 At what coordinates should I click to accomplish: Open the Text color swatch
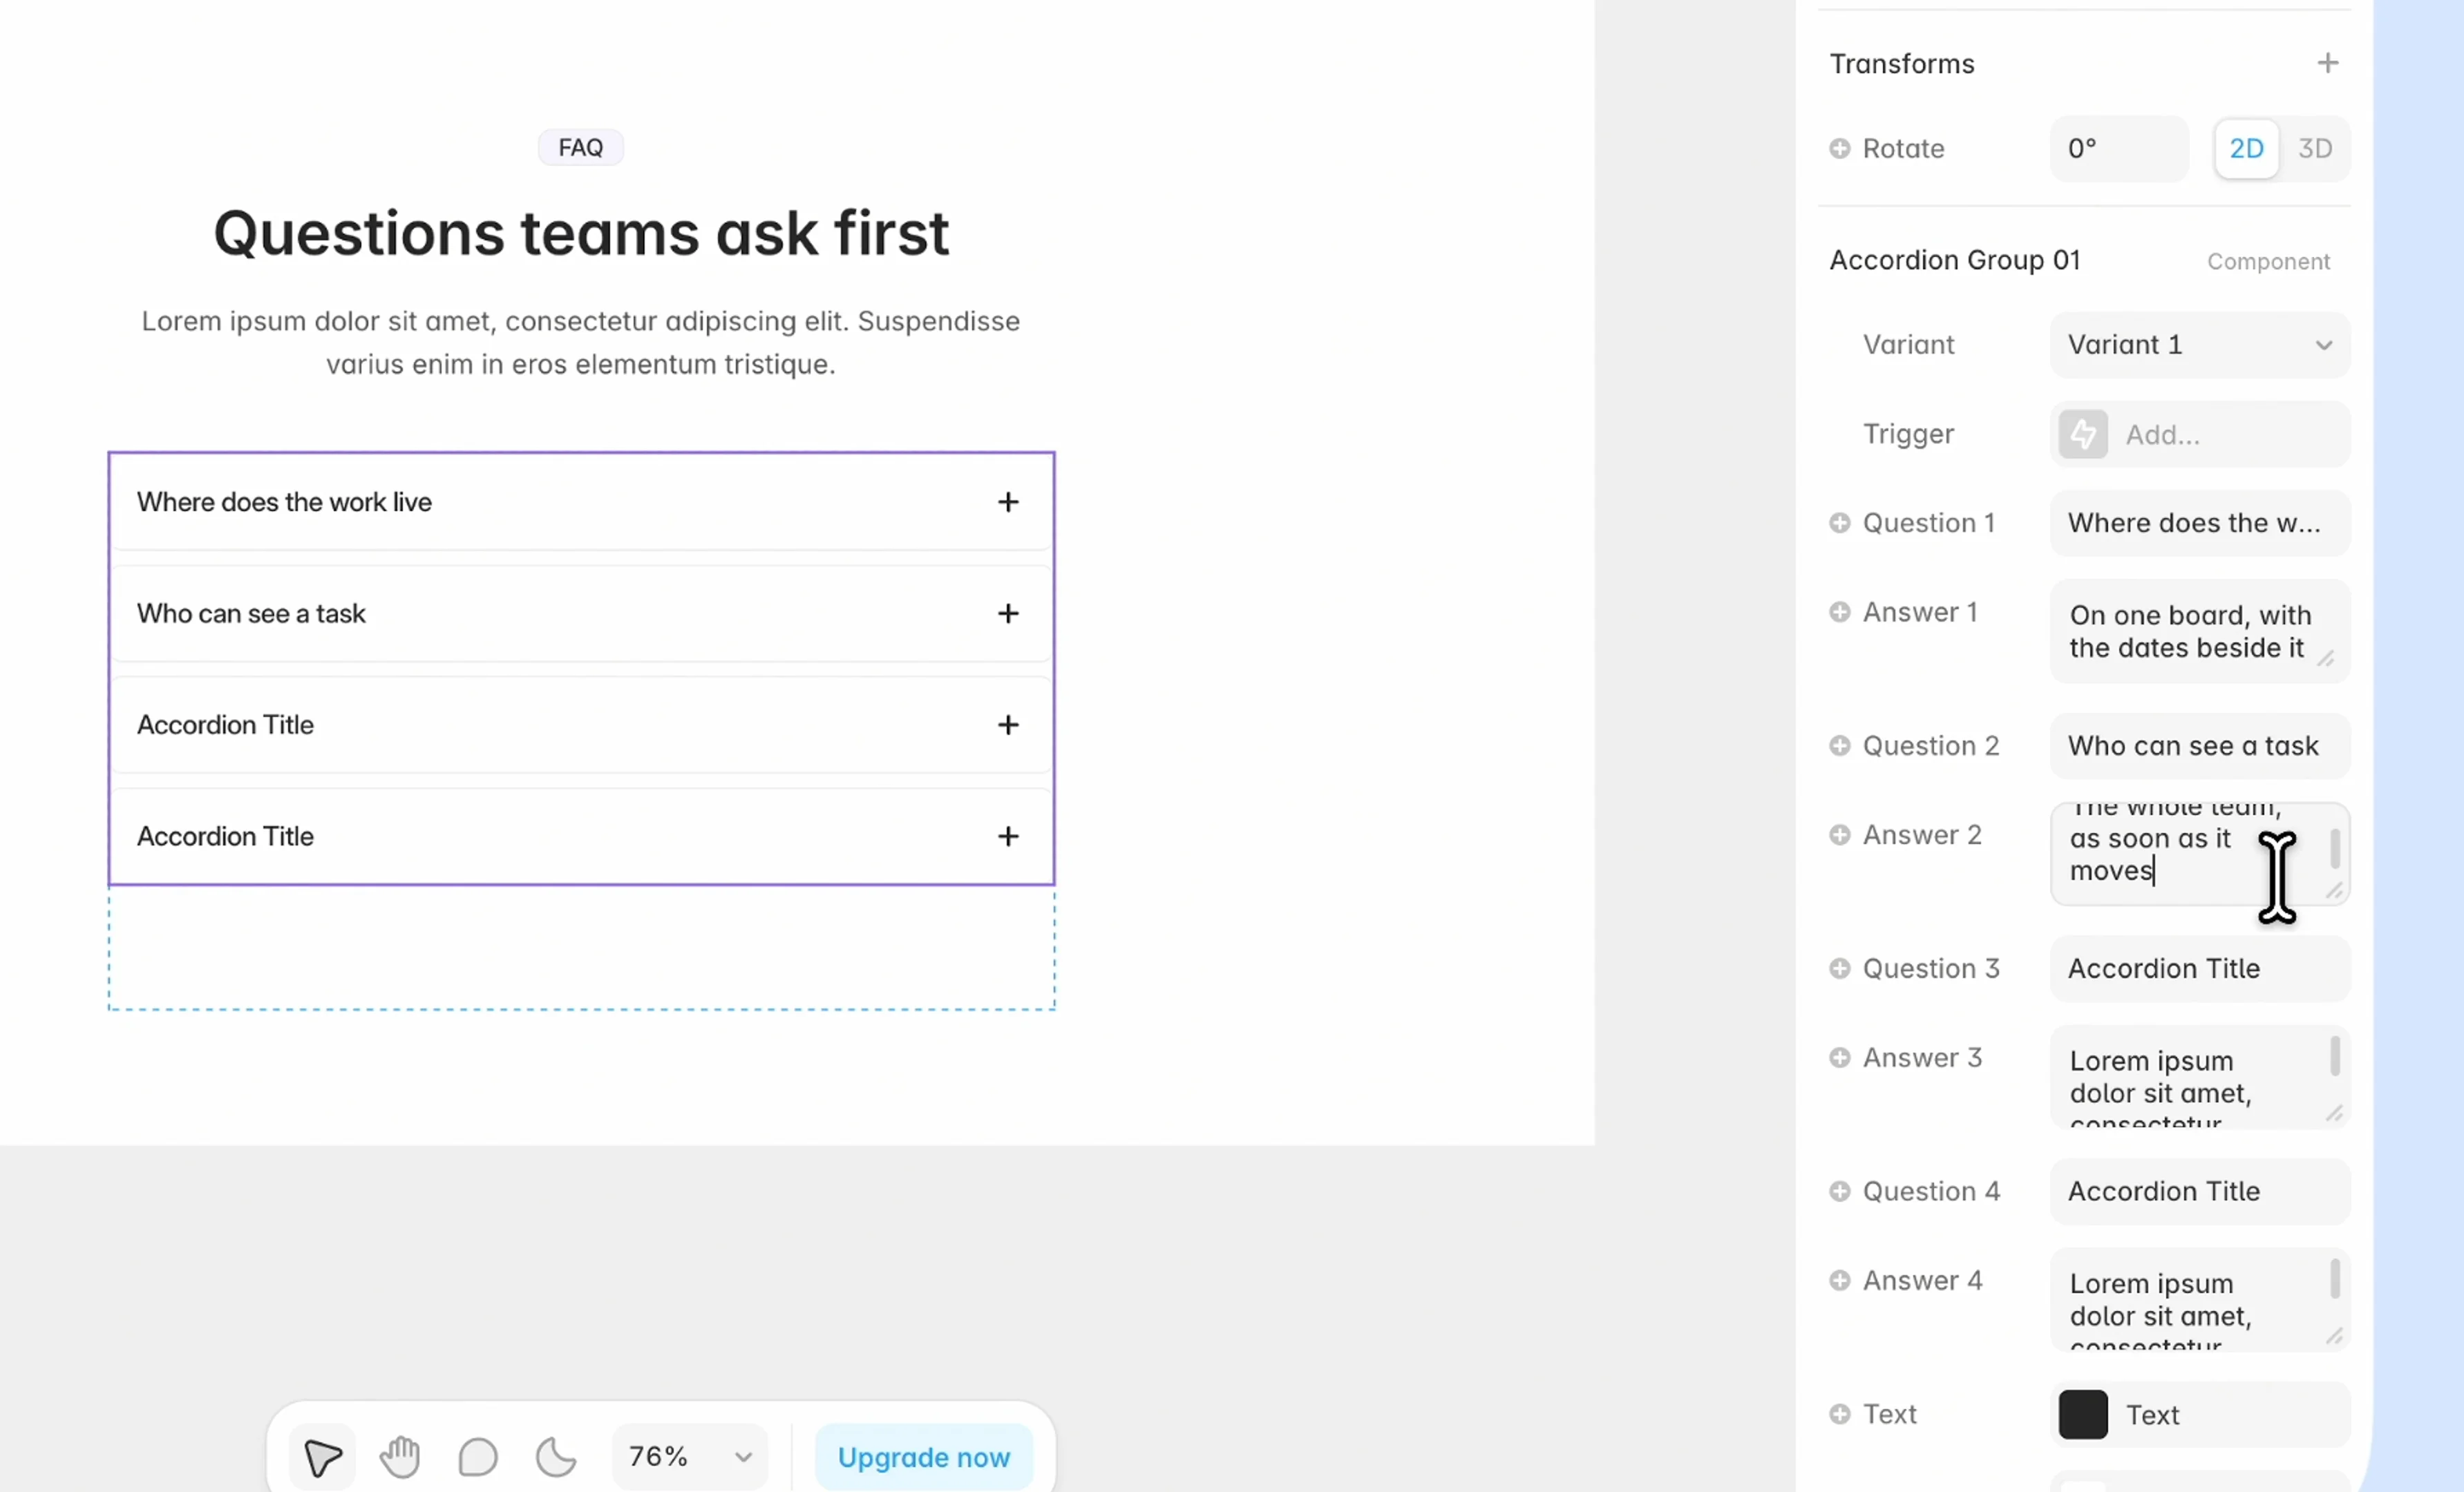coord(2083,1415)
